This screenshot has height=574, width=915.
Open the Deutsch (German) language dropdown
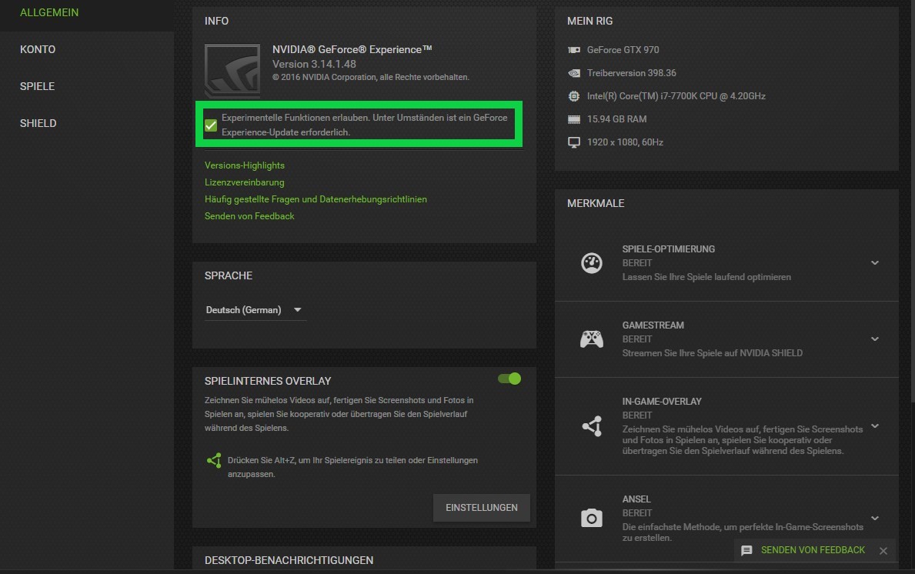click(254, 310)
